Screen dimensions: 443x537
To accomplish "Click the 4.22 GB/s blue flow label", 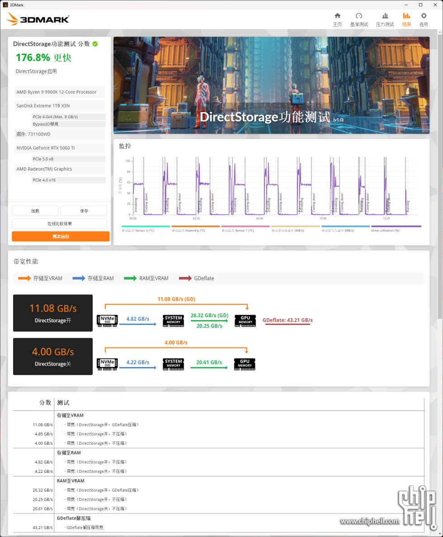I will (x=138, y=363).
